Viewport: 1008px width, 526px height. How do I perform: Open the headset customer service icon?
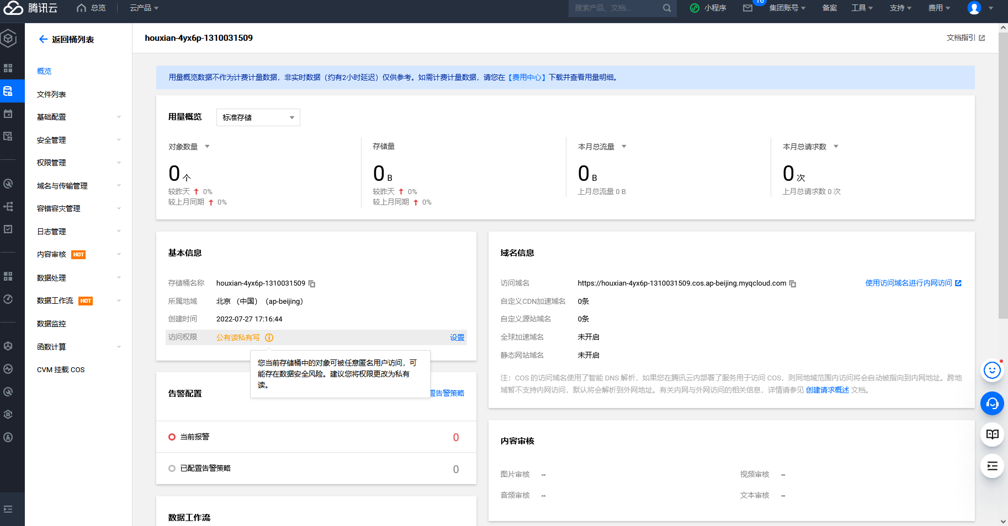(992, 403)
